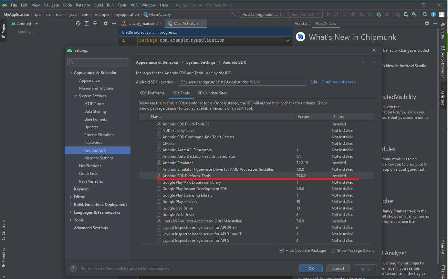The image size is (448, 279).
Task: Click Edit link for SDK location
Action: click(314, 82)
